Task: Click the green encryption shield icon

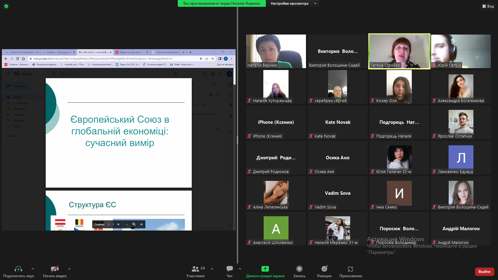Action: click(x=6, y=6)
